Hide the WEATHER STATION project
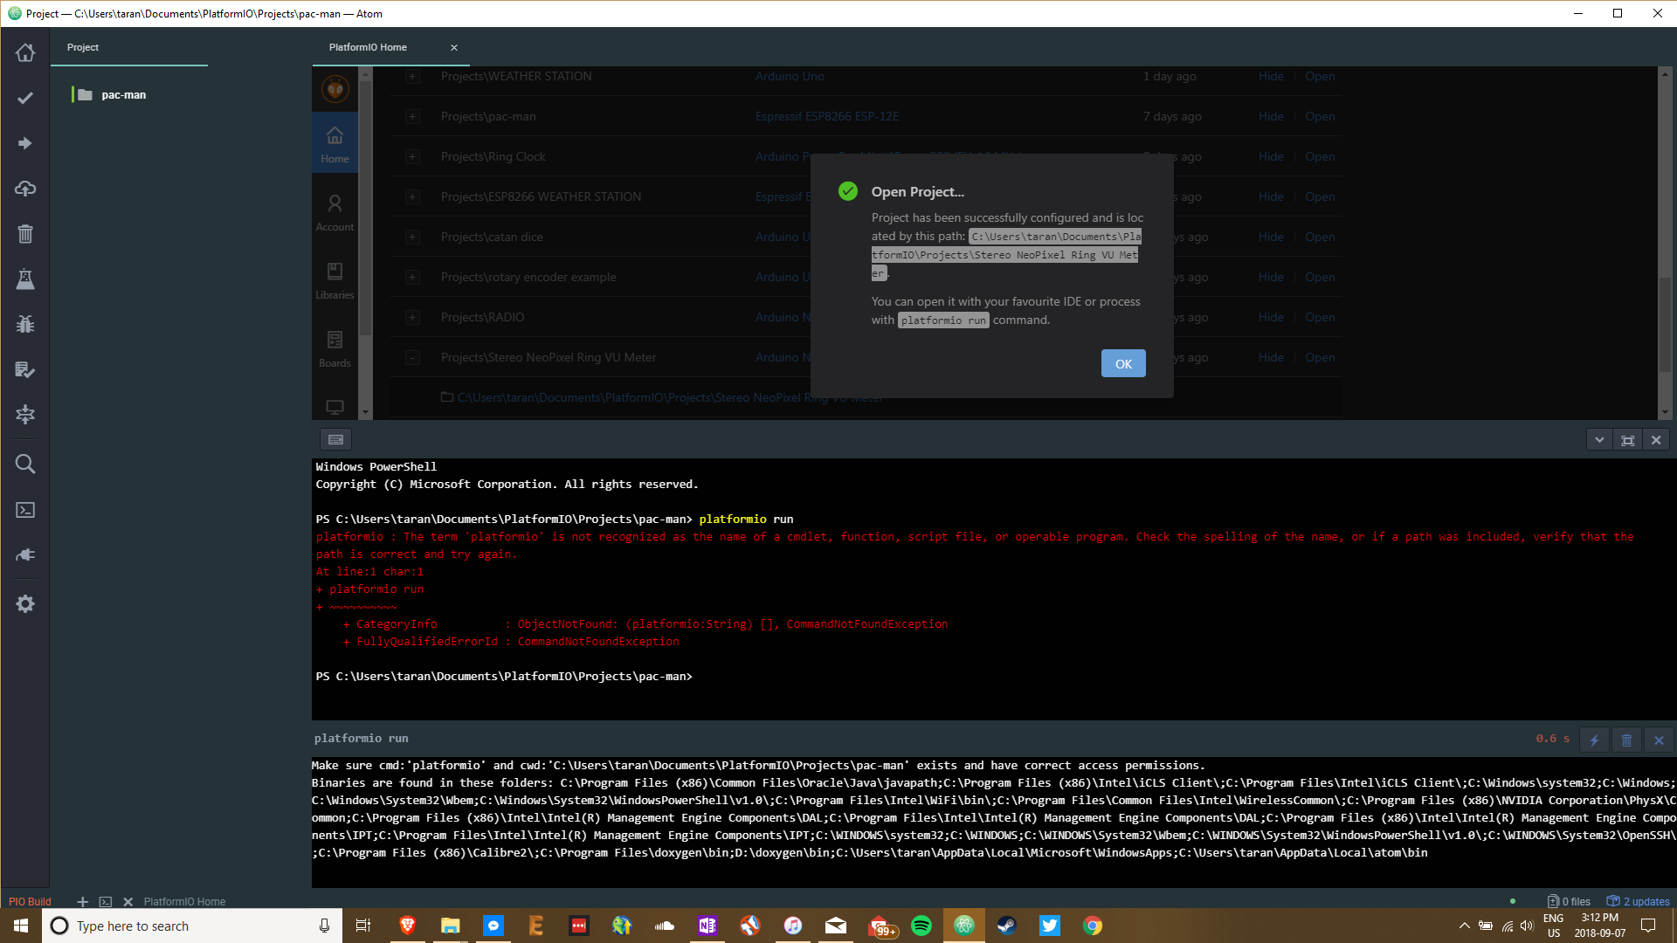This screenshot has height=943, width=1677. pos(1271,76)
